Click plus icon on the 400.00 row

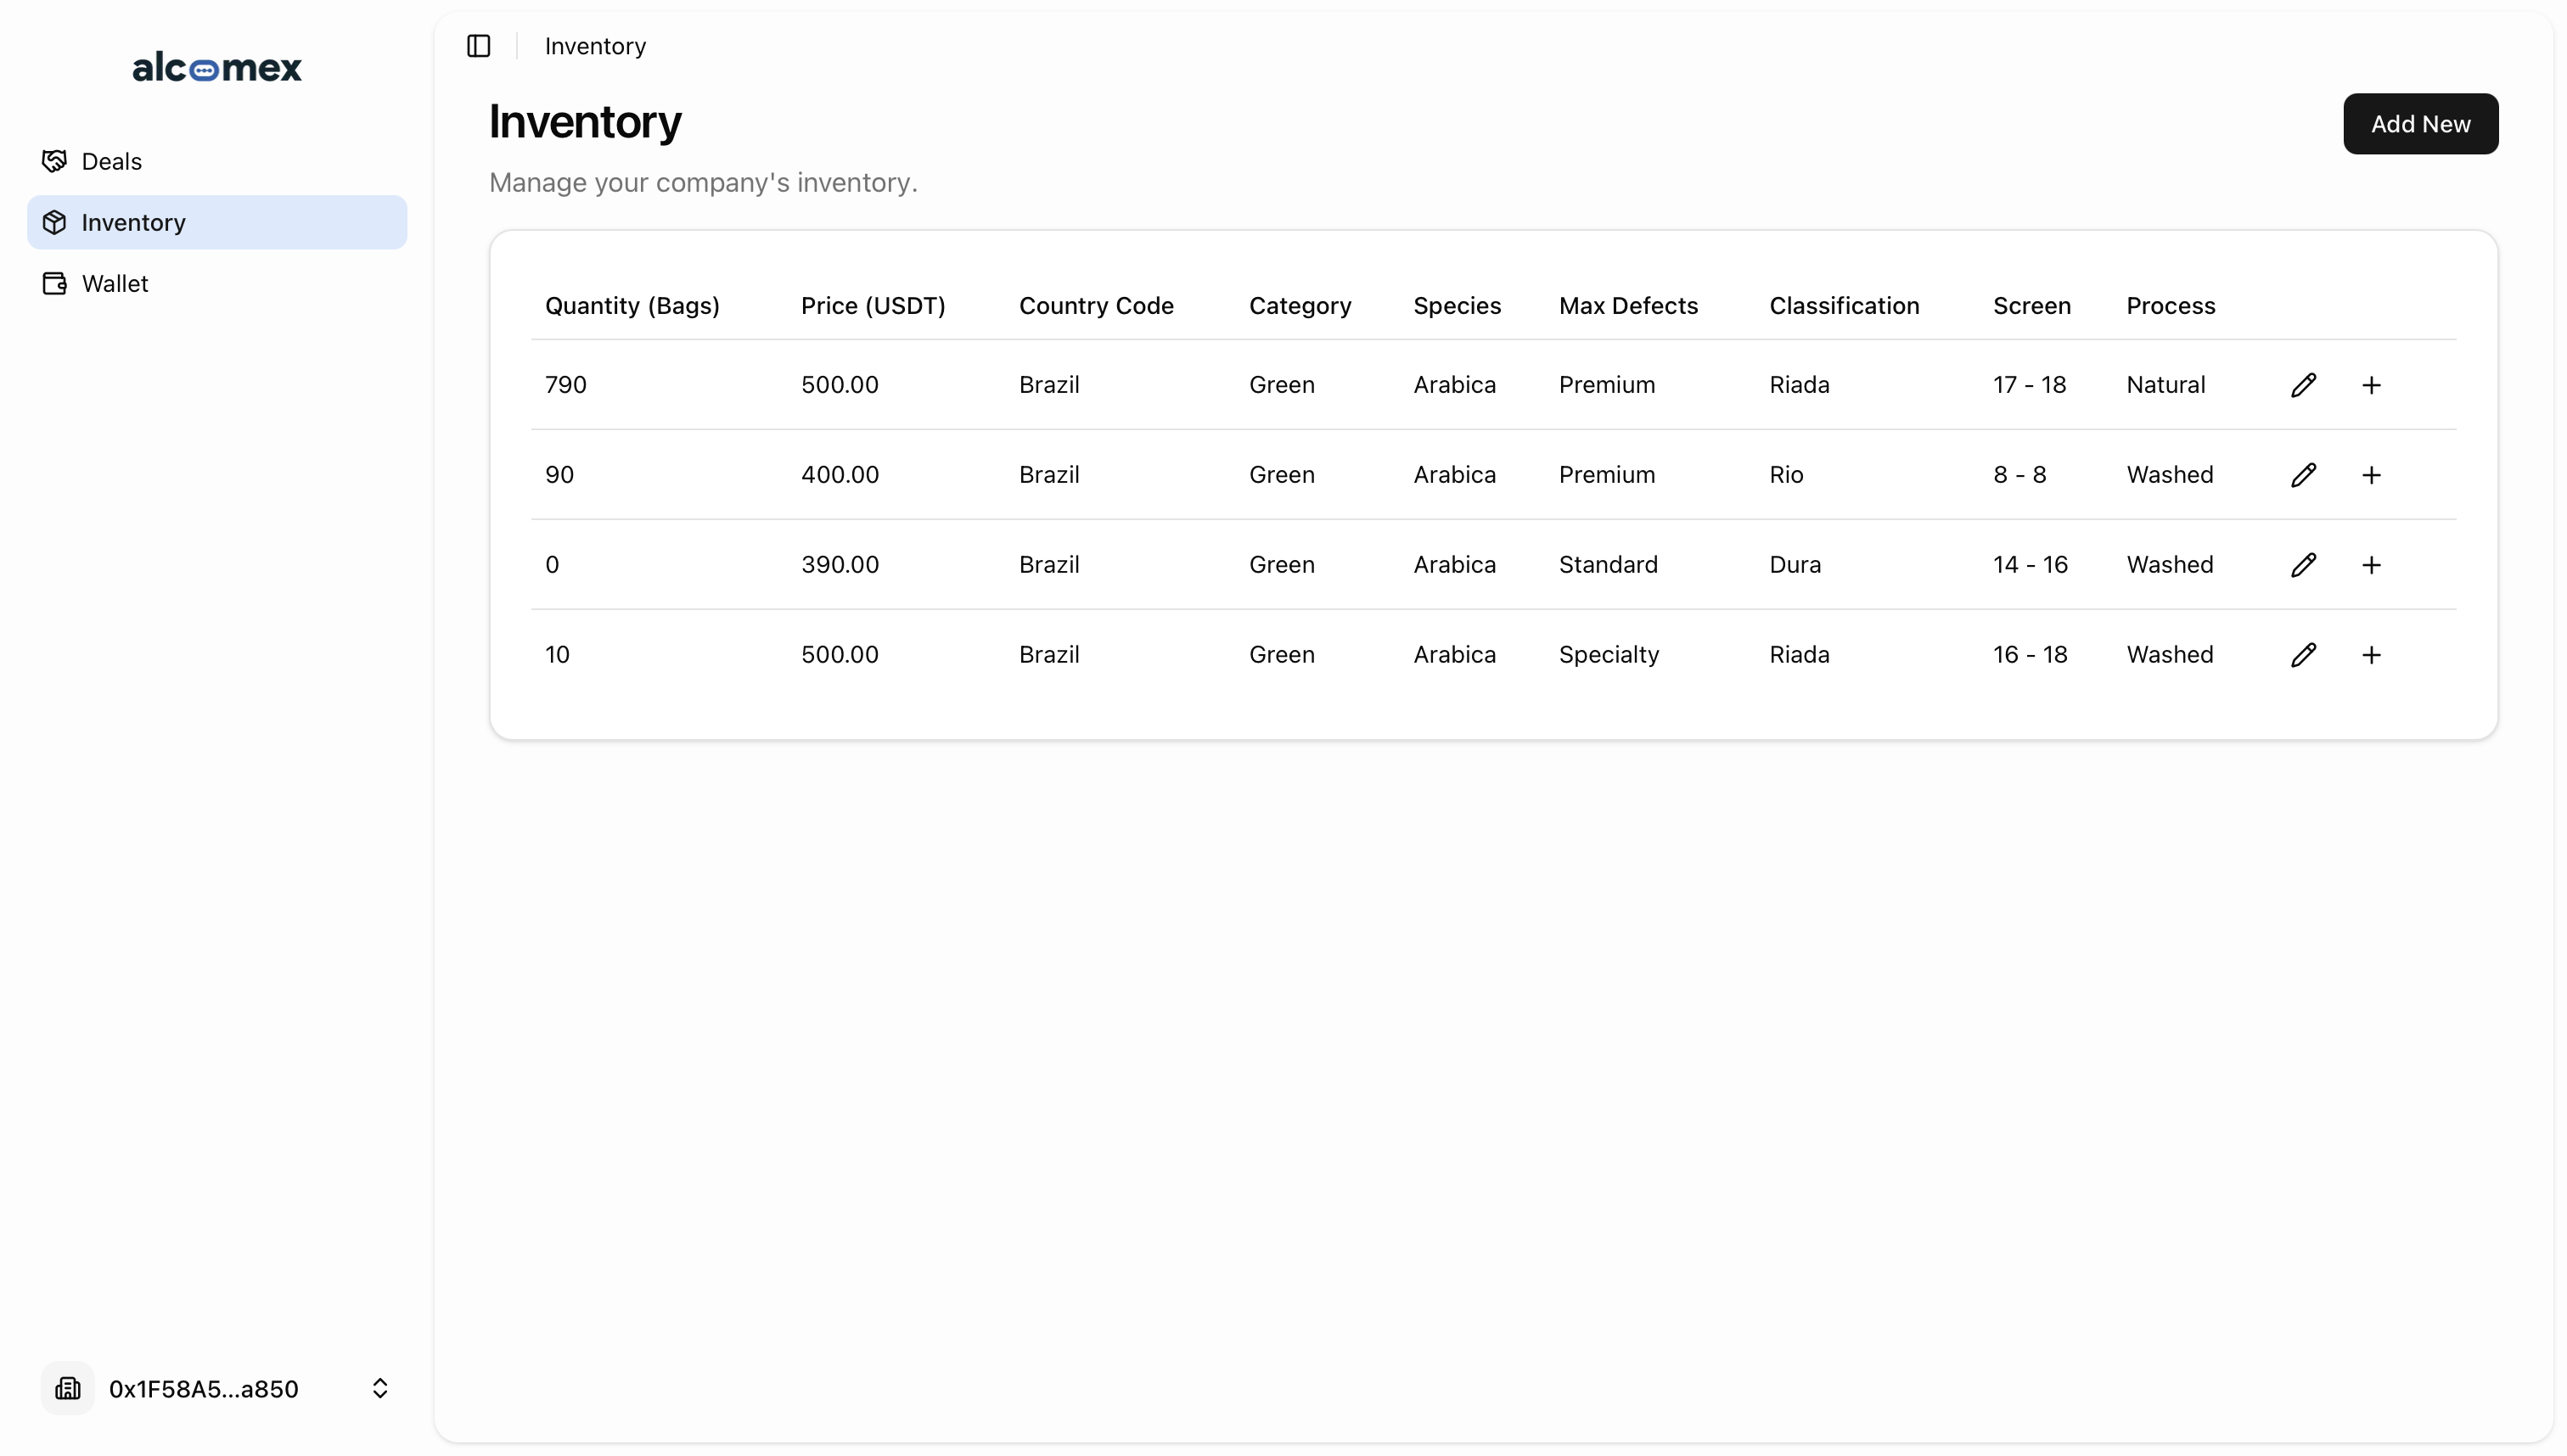2371,475
